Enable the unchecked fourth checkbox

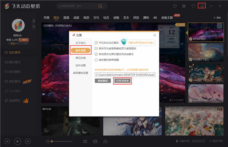tap(96, 60)
